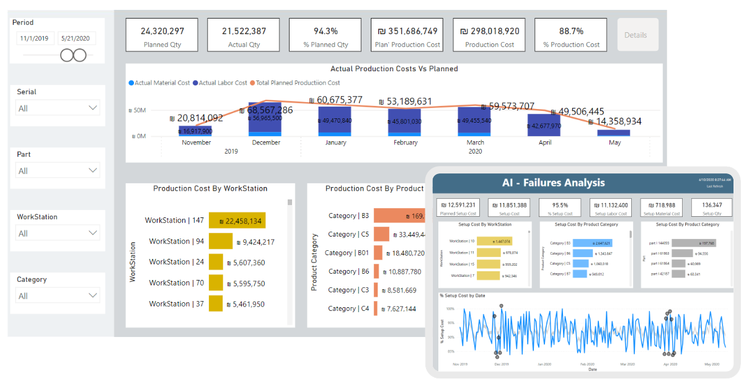
Task: Open the WorkStation slicer dropdown
Action: (58, 233)
